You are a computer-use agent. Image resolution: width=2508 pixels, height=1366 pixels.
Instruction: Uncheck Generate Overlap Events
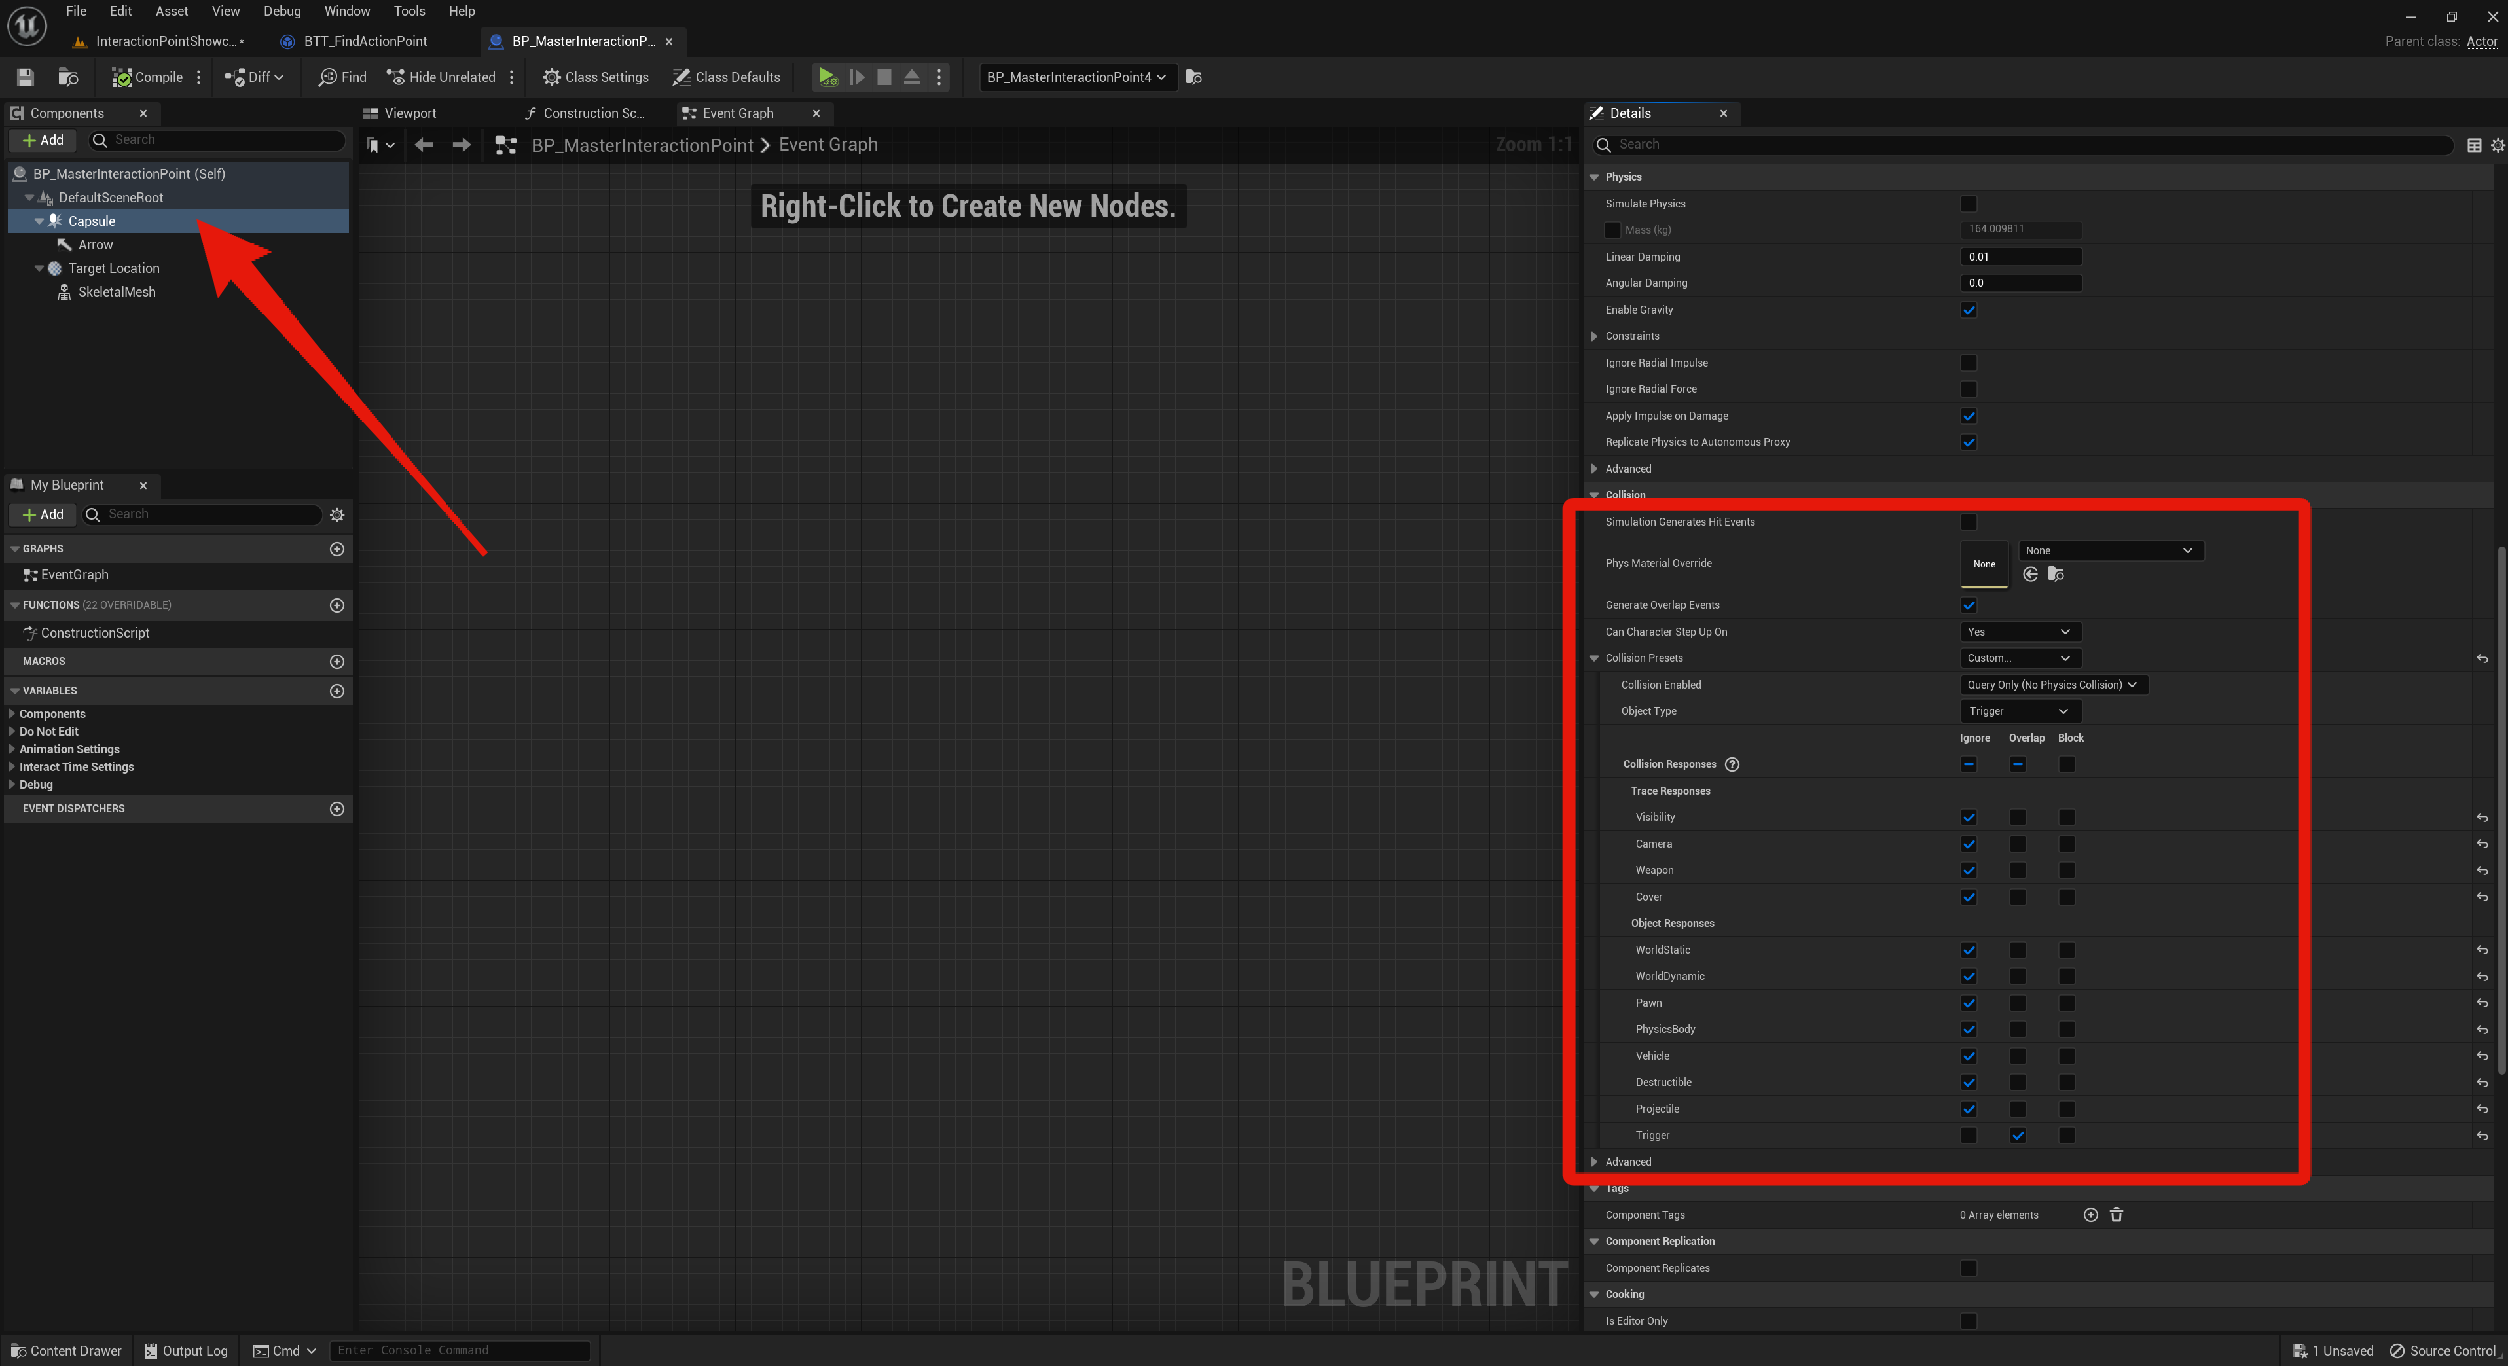click(1969, 605)
